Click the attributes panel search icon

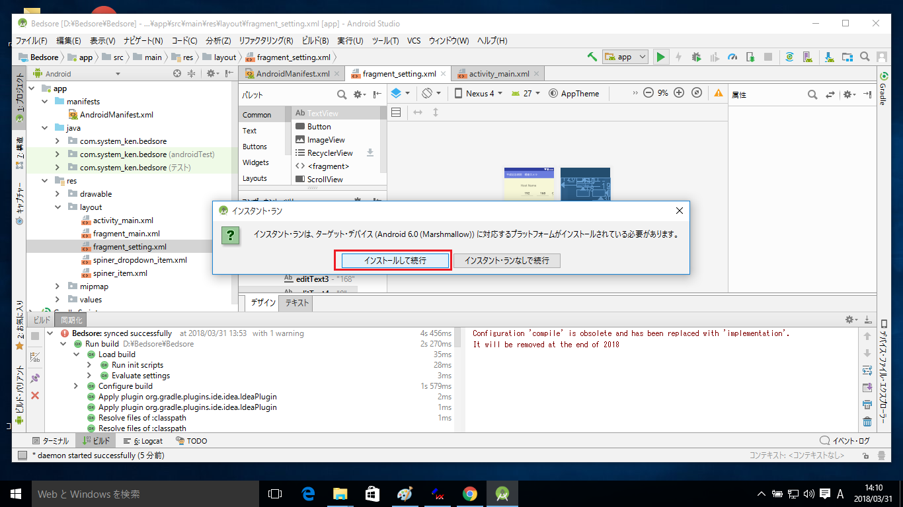click(x=812, y=94)
